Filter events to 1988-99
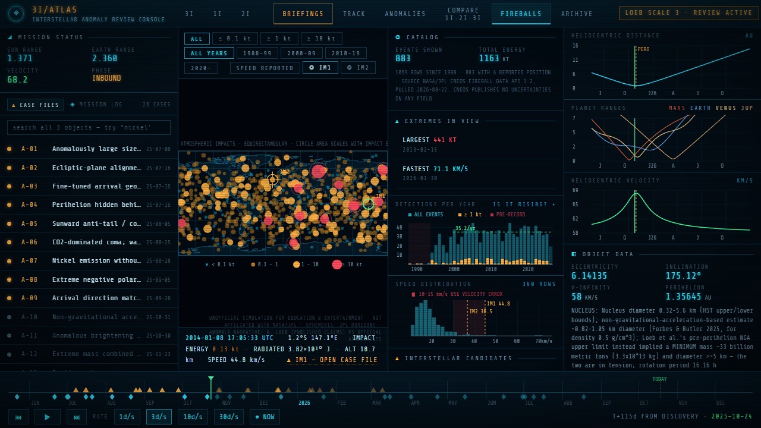Image resolution: width=761 pixels, height=428 pixels. pos(257,53)
